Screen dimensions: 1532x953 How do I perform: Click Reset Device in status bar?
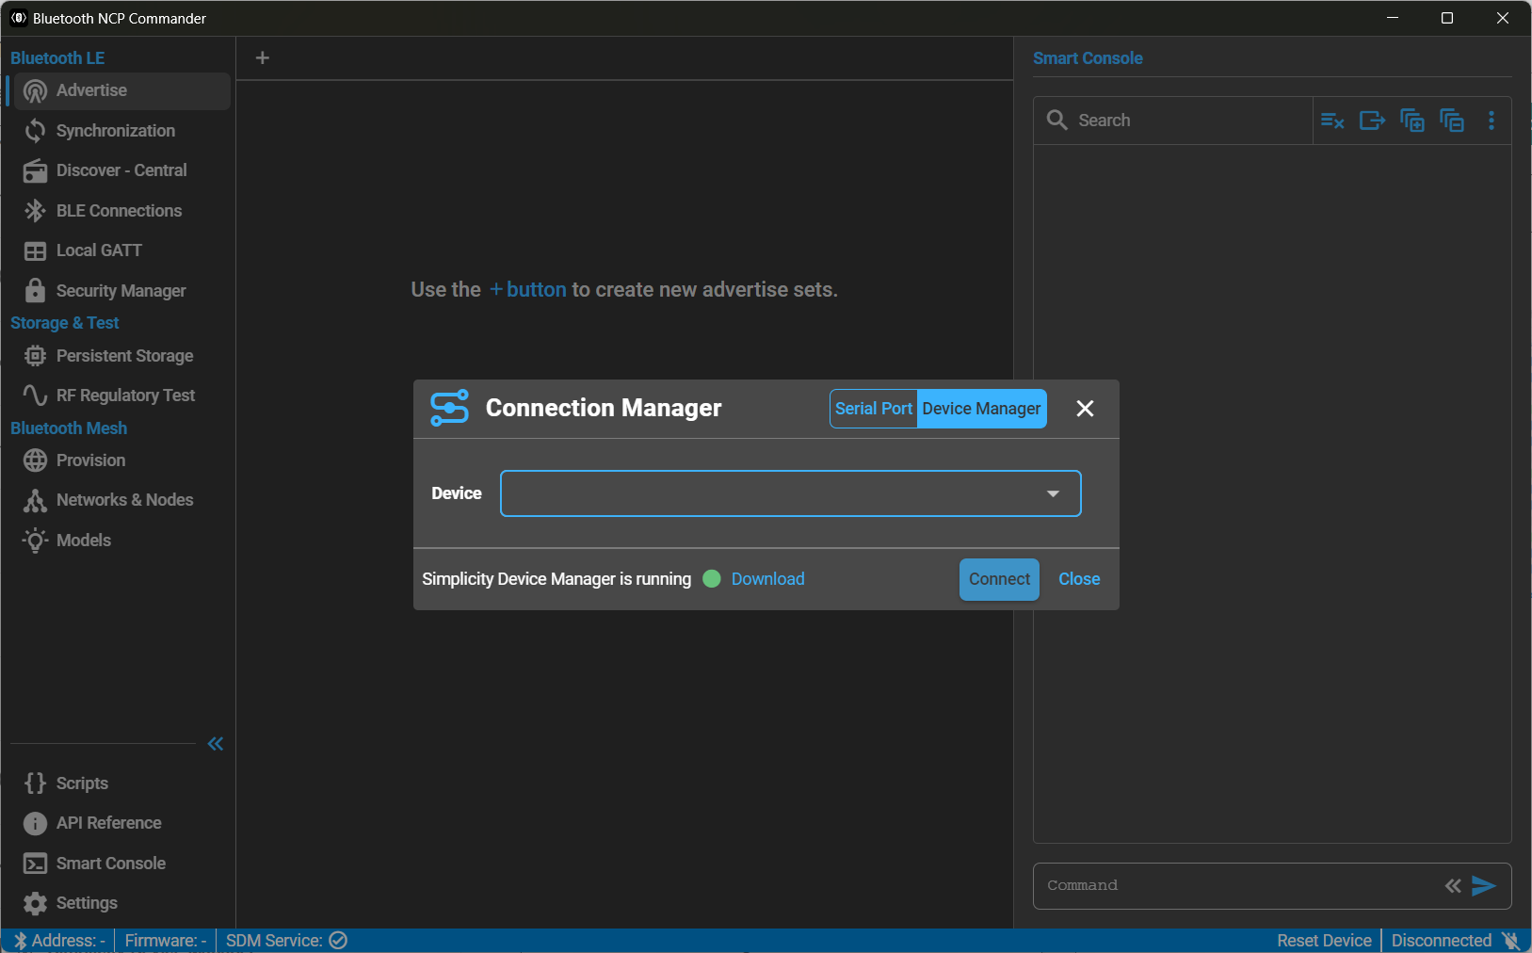click(x=1324, y=941)
